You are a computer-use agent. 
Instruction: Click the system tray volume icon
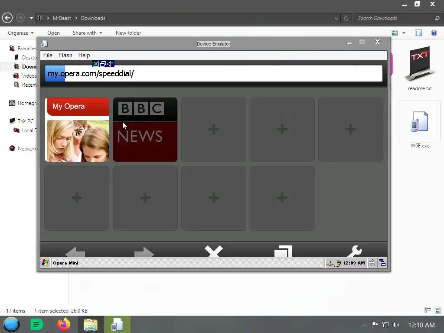pos(396,325)
